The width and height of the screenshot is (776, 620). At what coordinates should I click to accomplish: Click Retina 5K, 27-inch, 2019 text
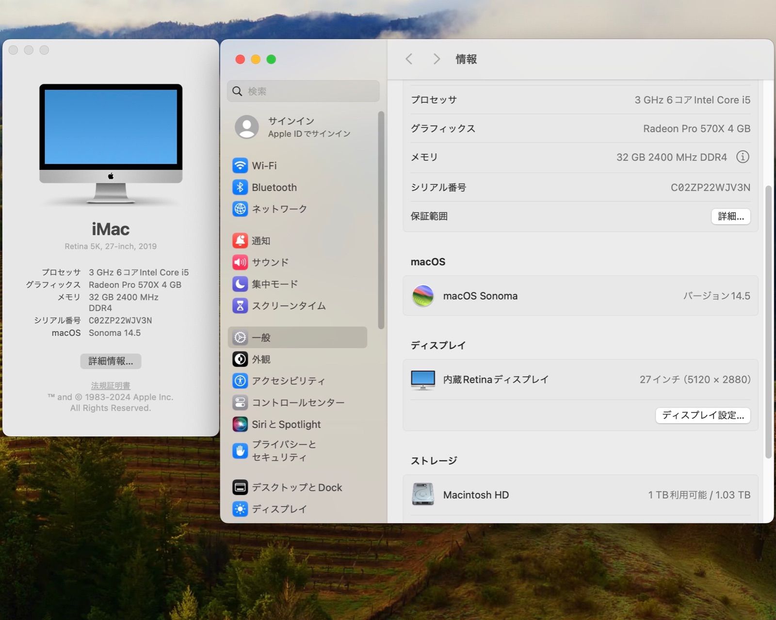click(x=111, y=246)
